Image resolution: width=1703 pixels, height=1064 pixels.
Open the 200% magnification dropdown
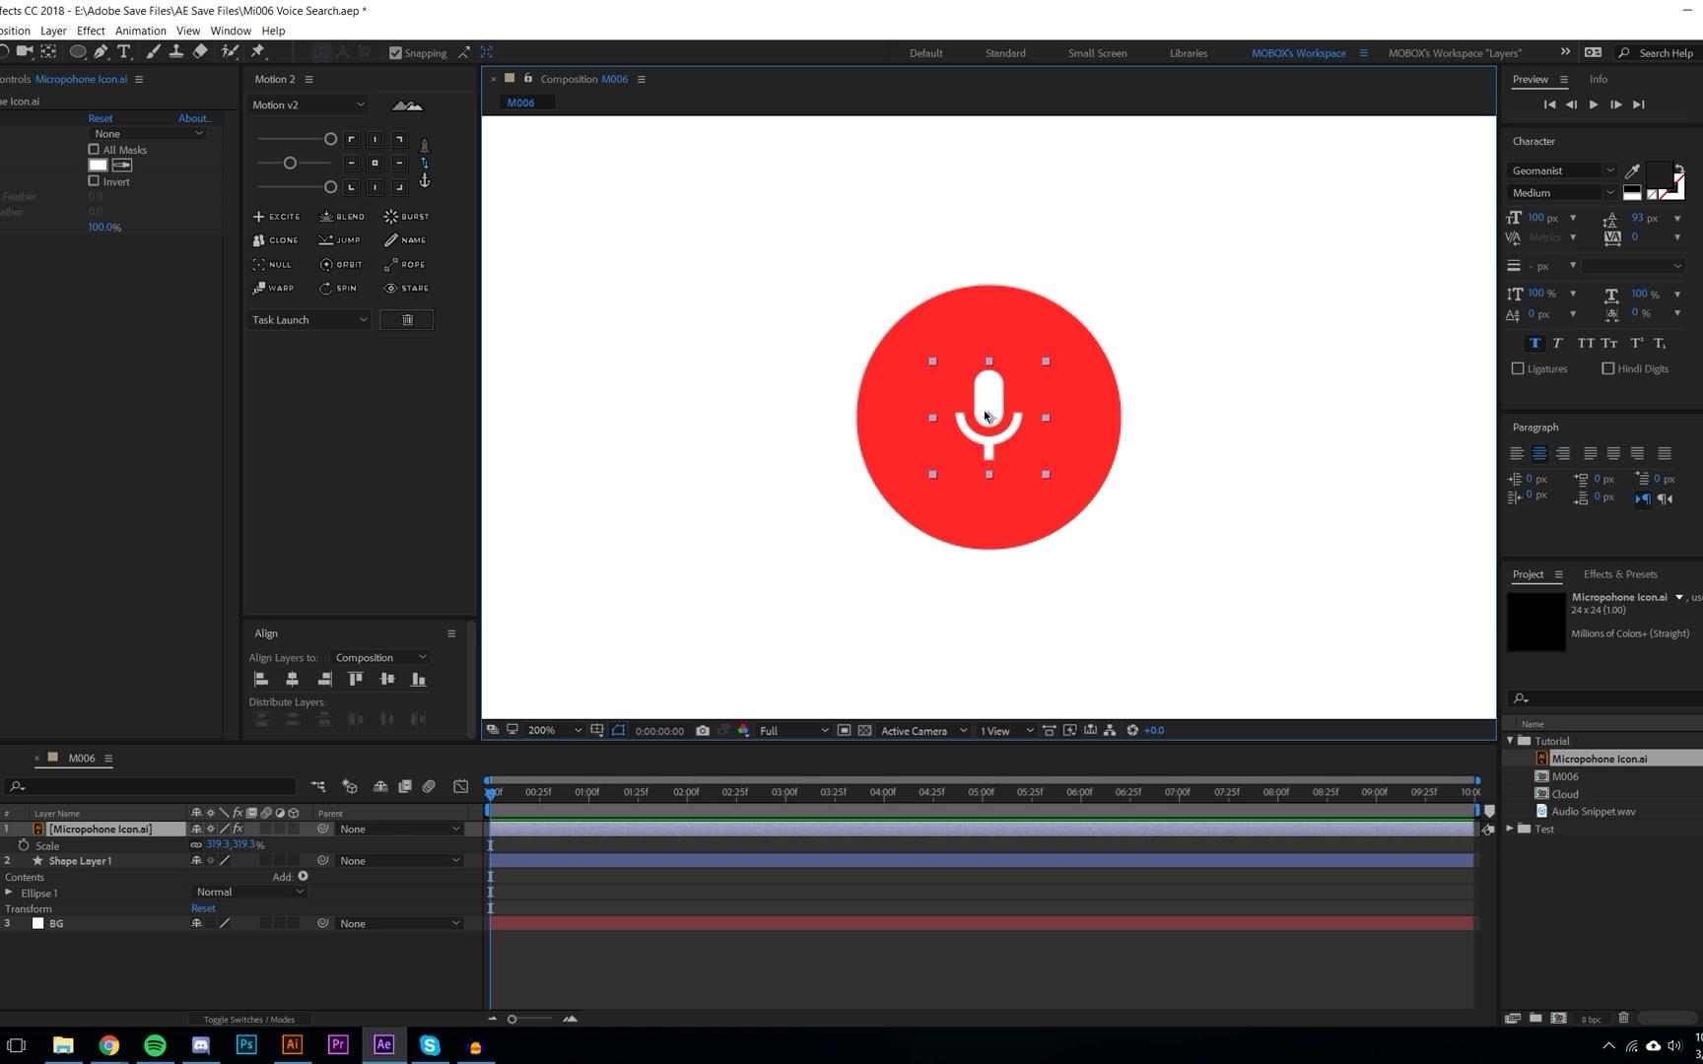[554, 731]
